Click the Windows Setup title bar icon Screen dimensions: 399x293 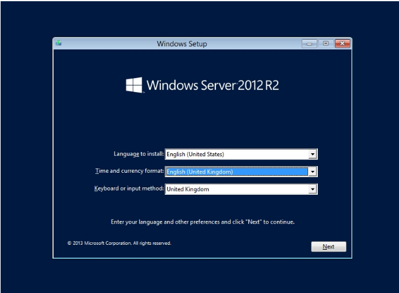click(x=59, y=43)
